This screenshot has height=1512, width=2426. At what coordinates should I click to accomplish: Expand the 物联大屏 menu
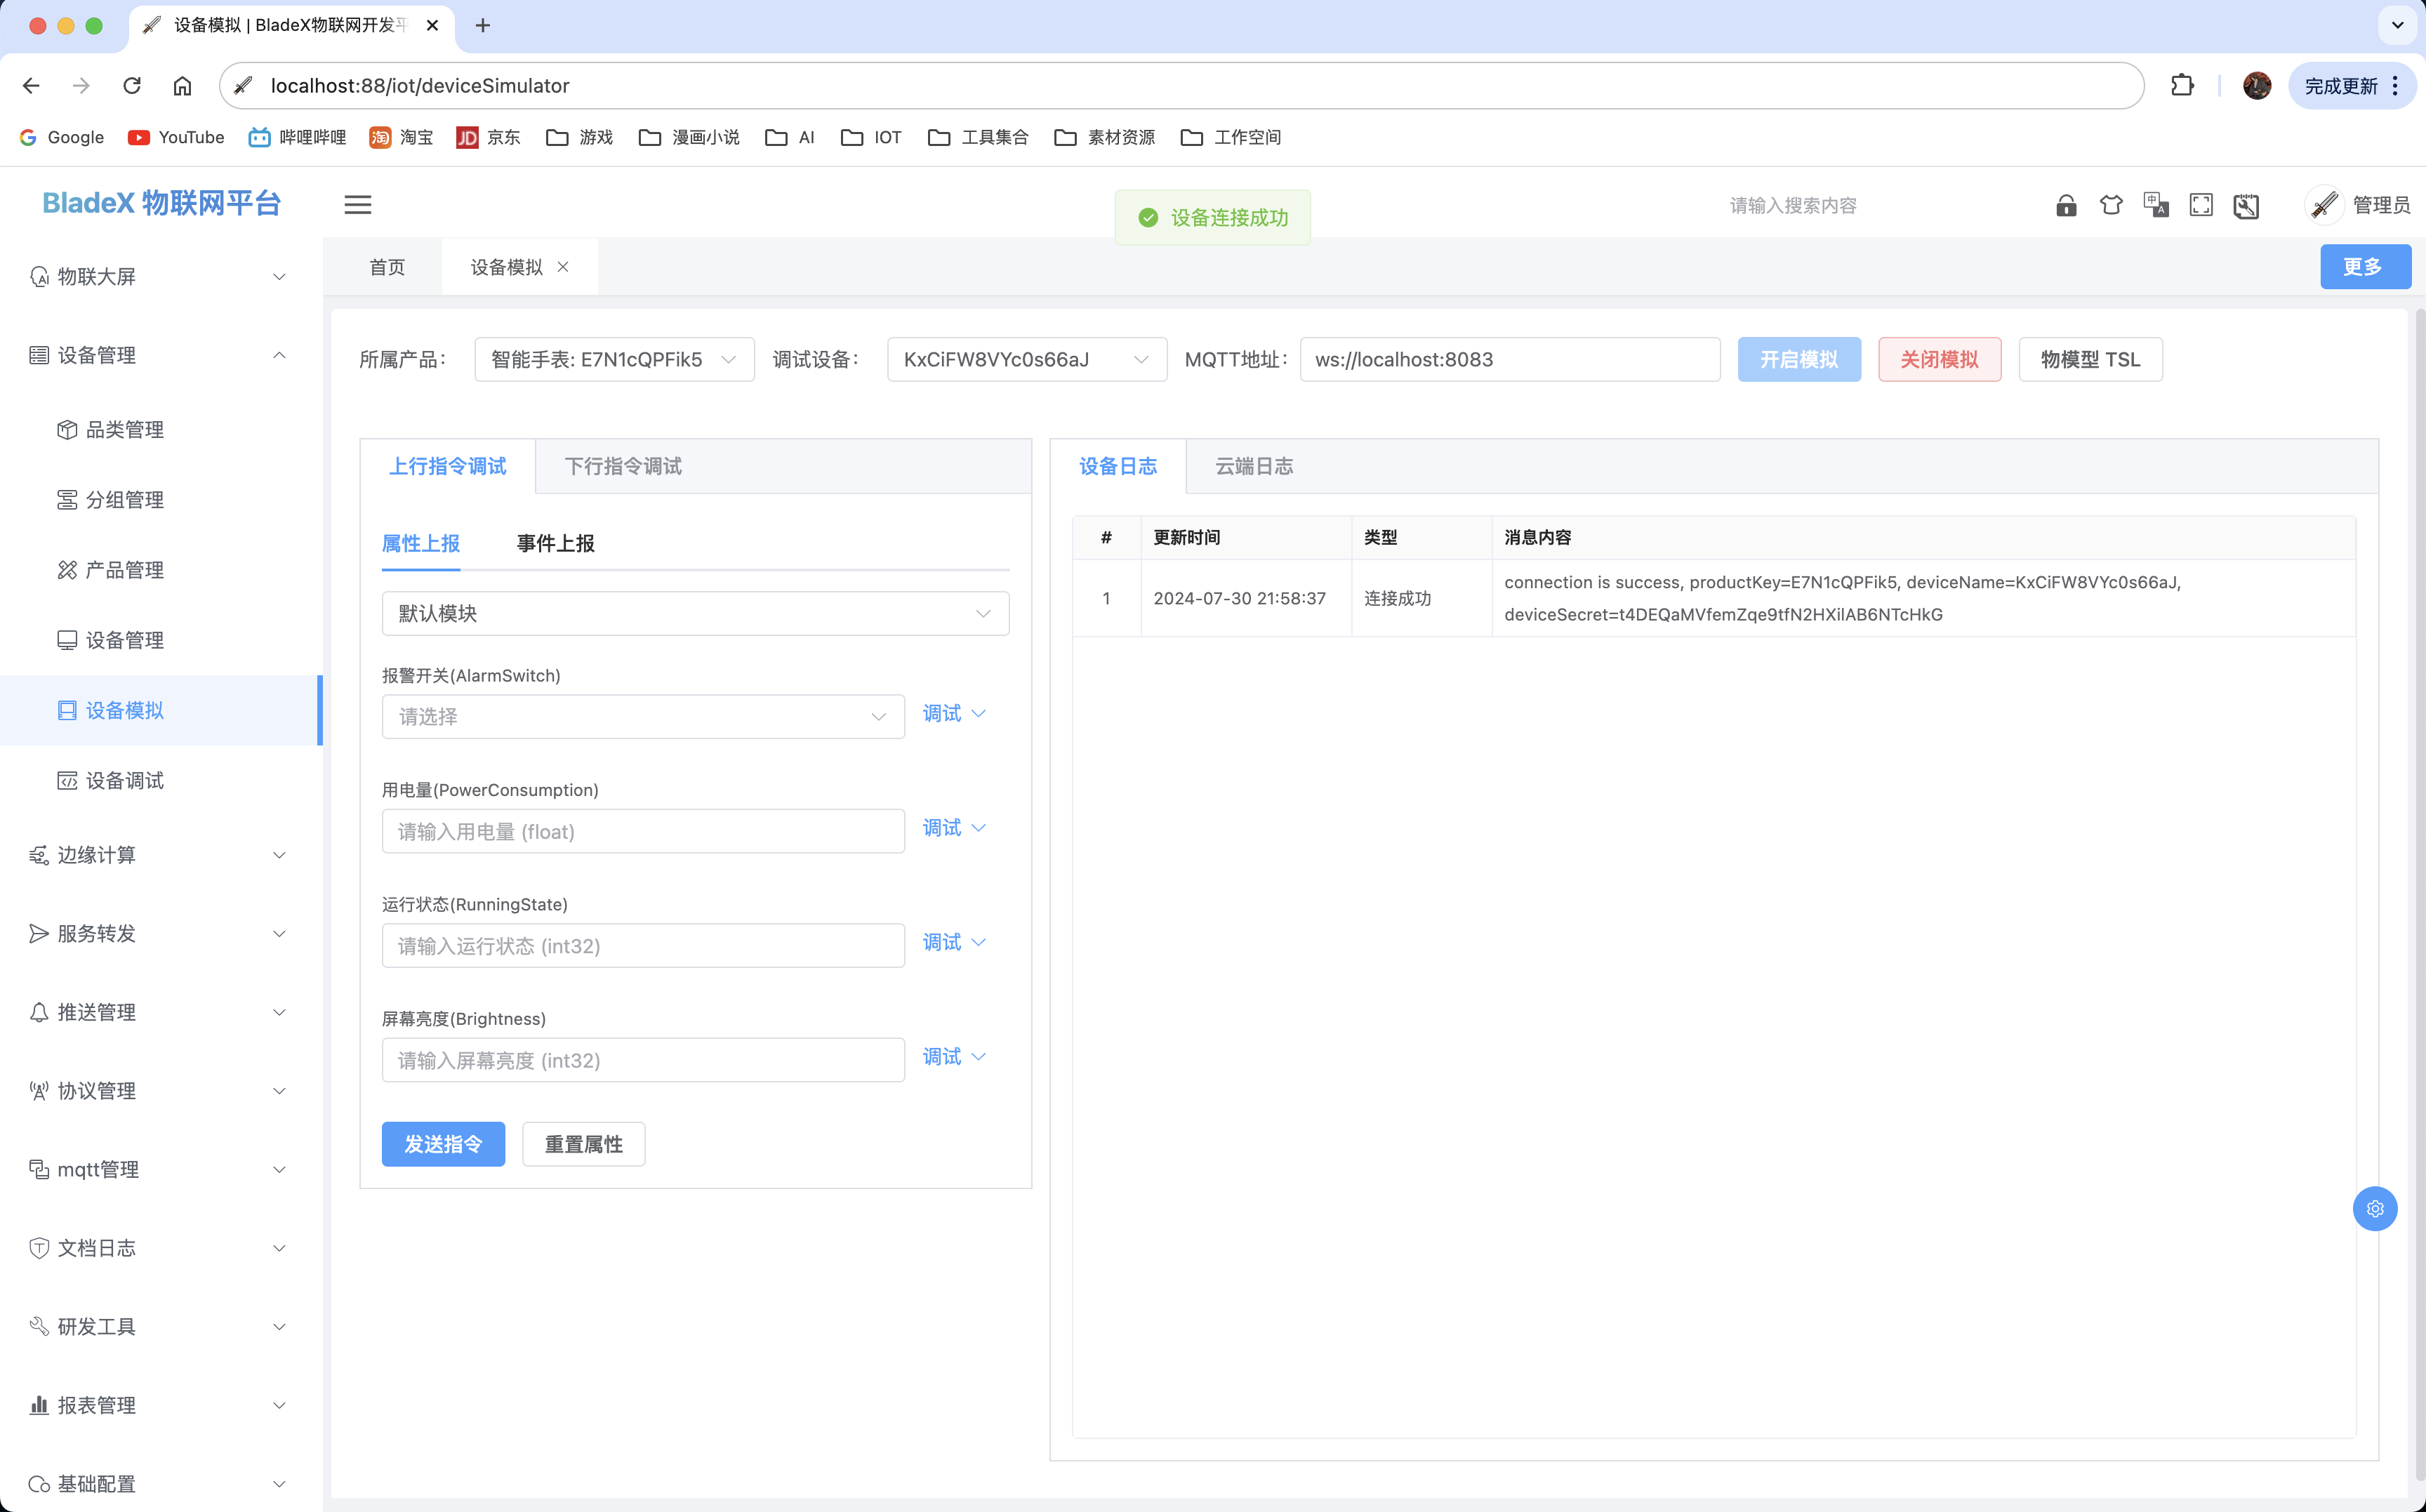click(x=161, y=277)
